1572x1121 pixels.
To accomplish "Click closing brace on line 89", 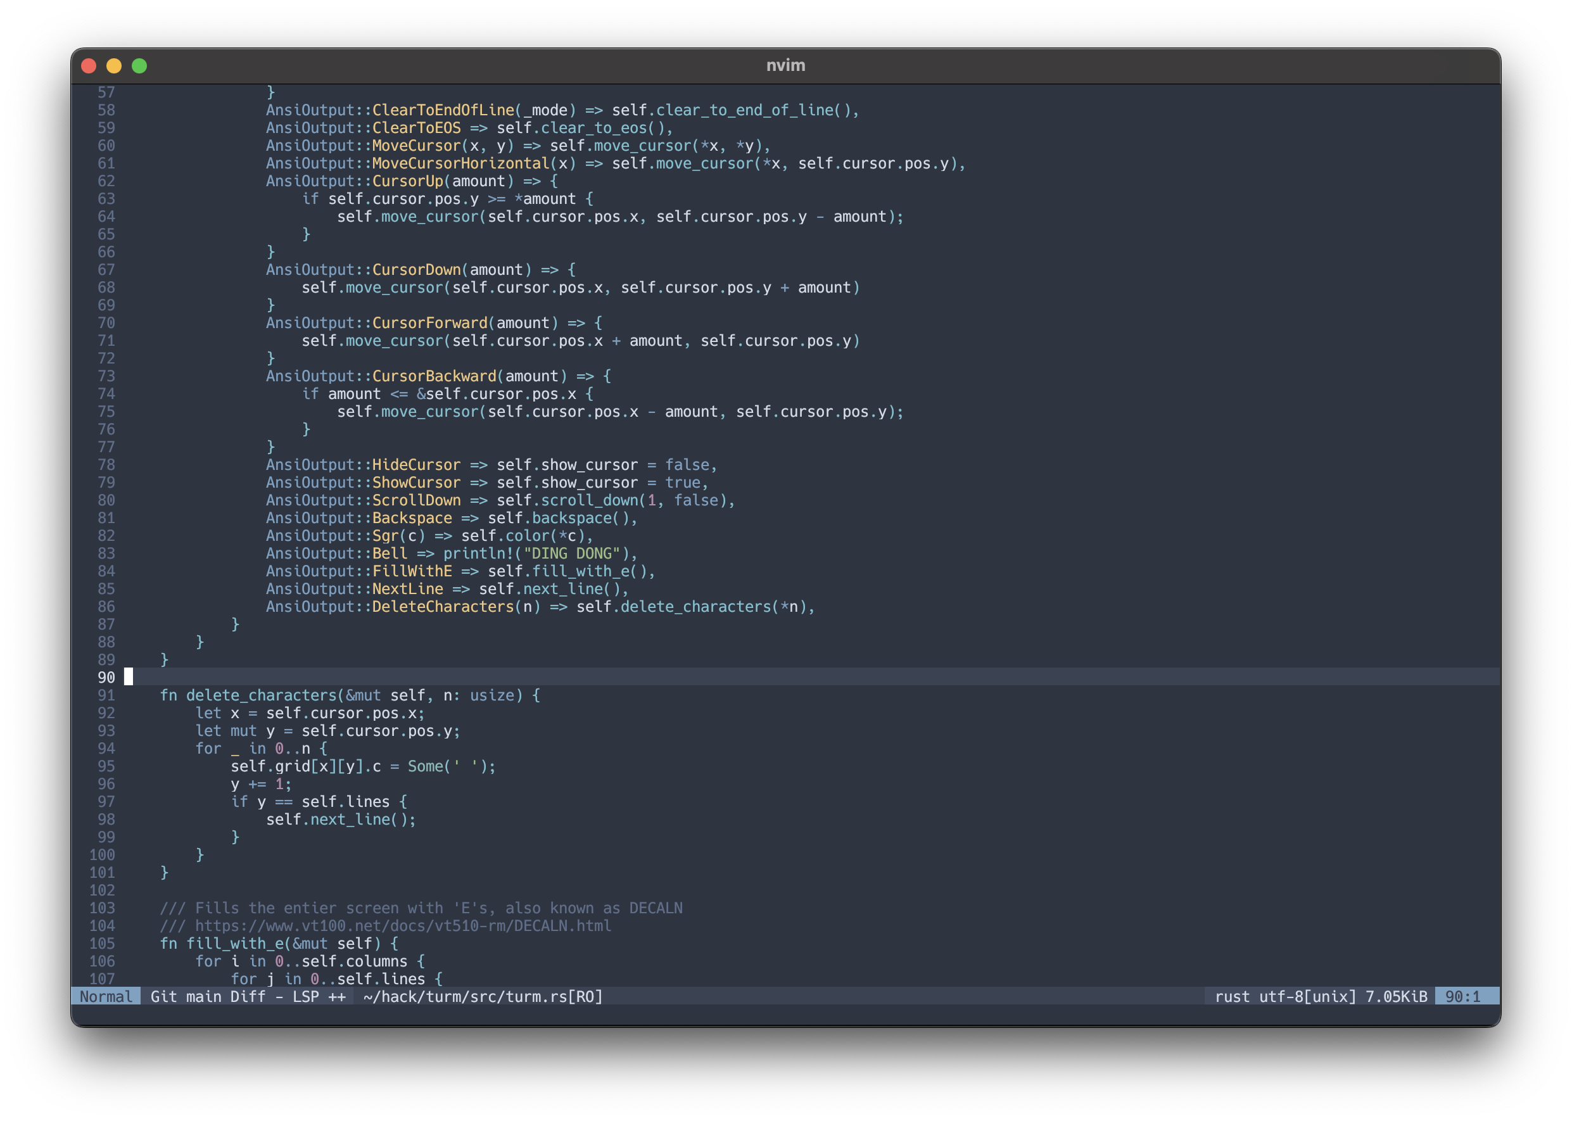I will 164,659.
